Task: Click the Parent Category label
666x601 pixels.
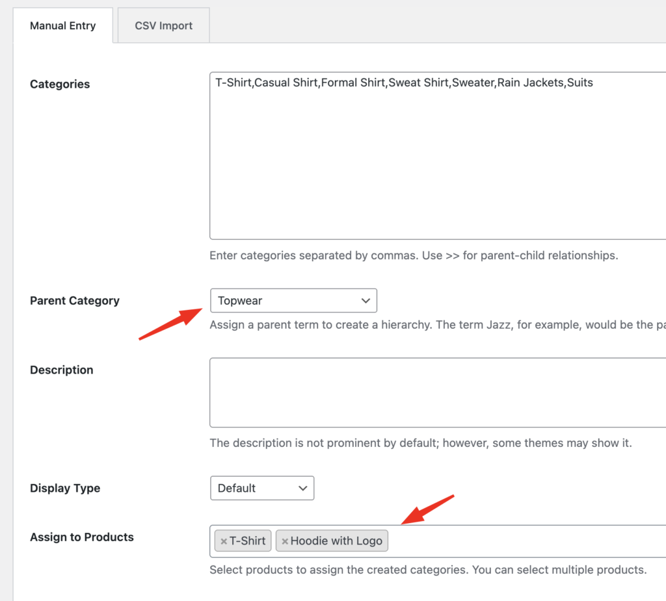Action: pyautogui.click(x=75, y=300)
